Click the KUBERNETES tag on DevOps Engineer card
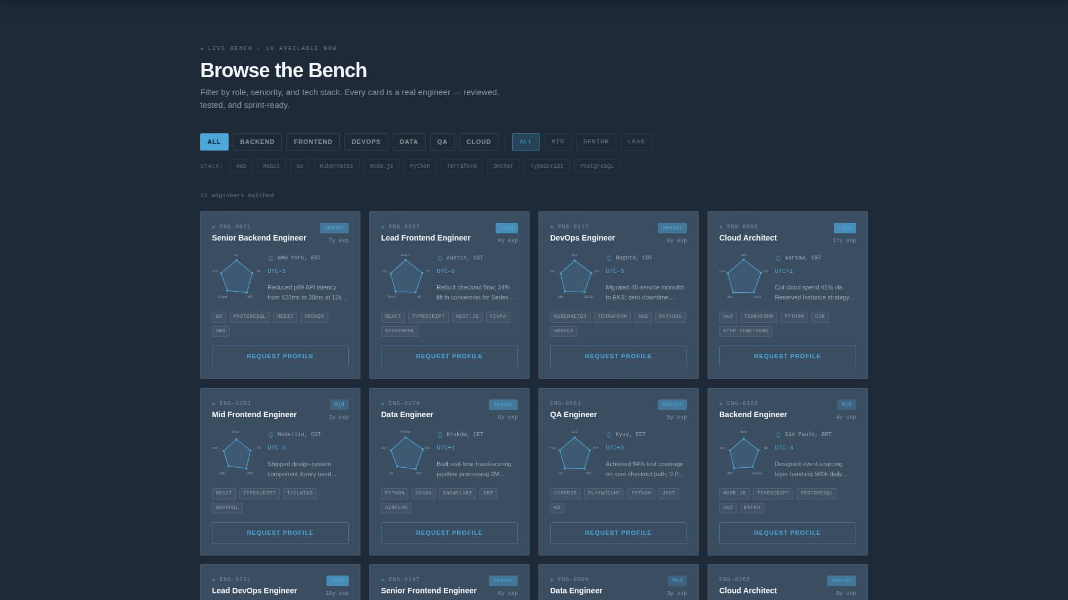1068x600 pixels. pyautogui.click(x=570, y=317)
